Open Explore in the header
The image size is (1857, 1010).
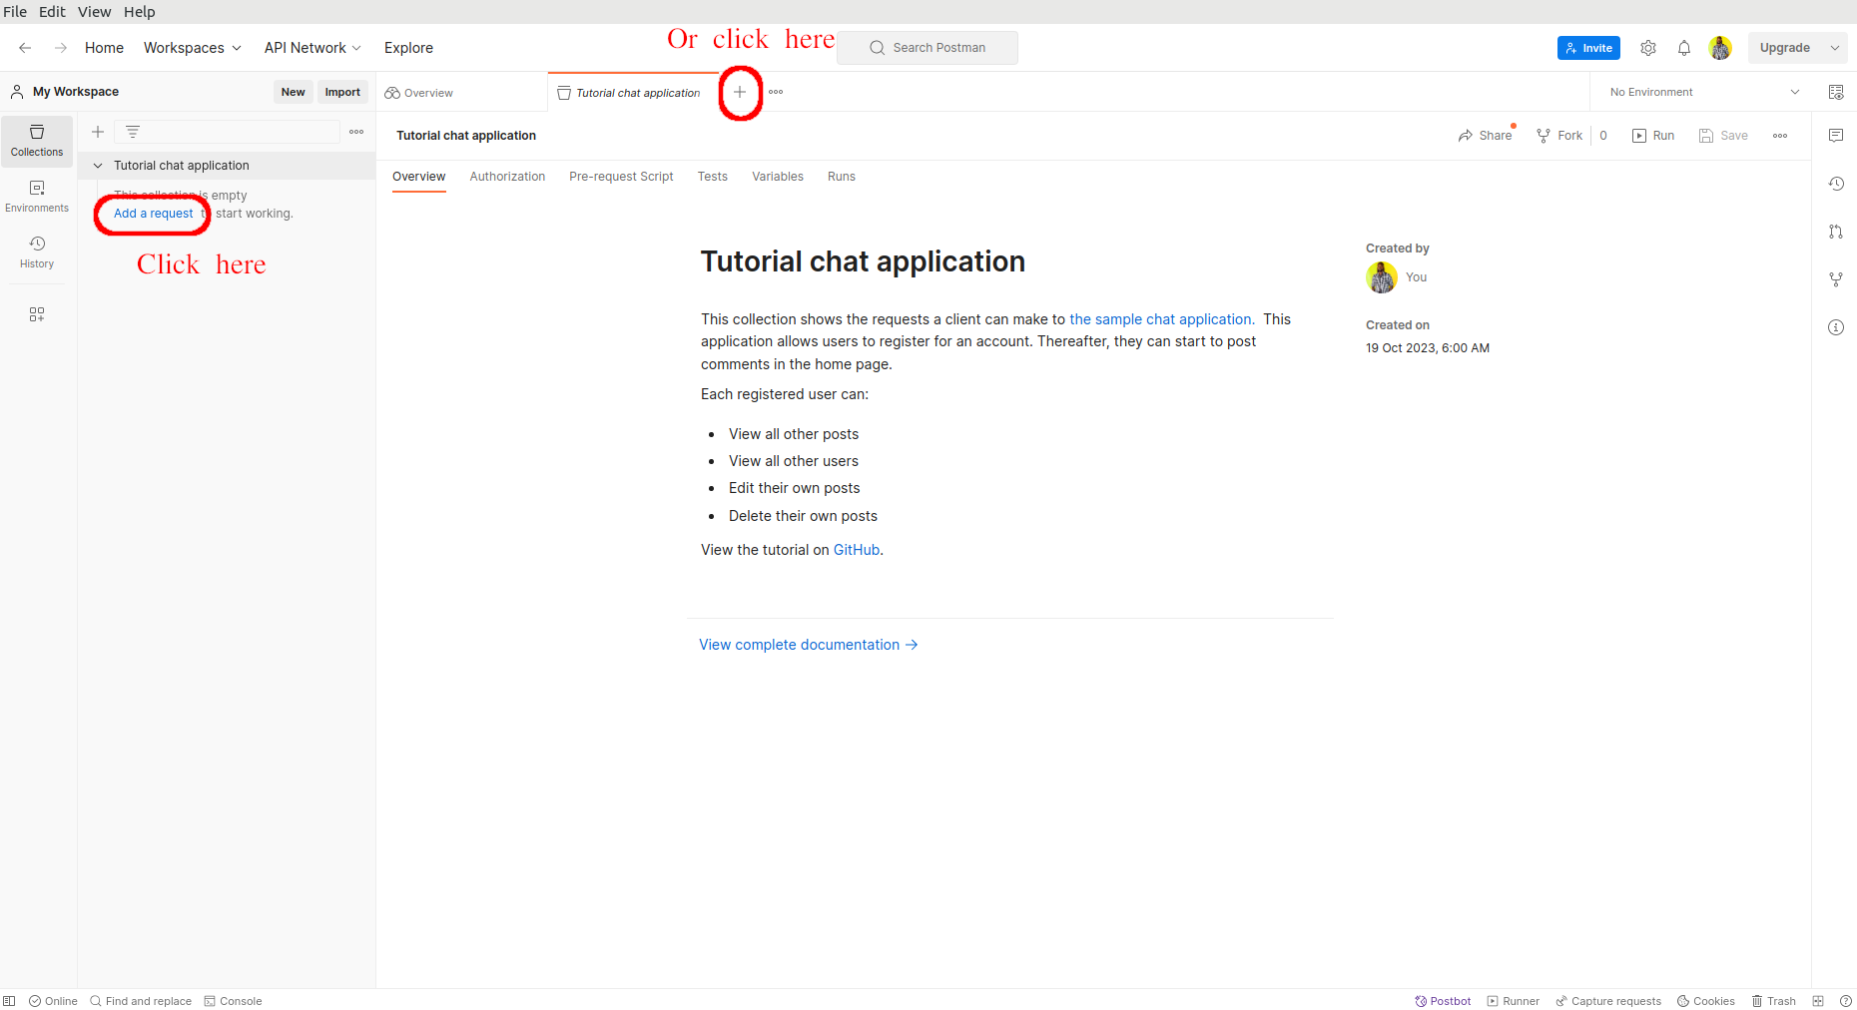point(408,48)
